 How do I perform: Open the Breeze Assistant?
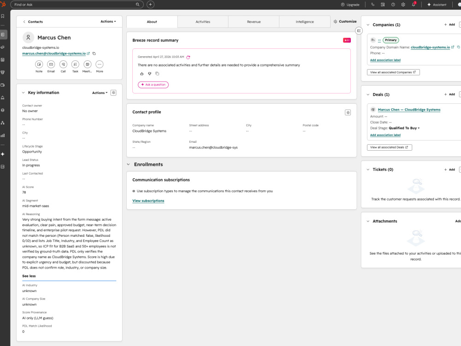tap(437, 5)
